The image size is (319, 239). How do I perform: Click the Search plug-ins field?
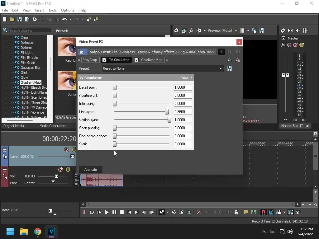pos(30,30)
